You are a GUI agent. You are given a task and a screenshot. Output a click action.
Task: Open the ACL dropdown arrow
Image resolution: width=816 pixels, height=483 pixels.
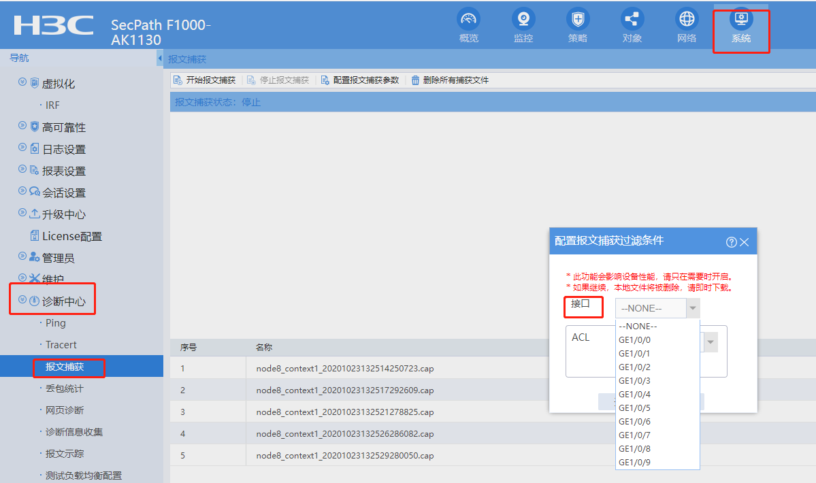click(x=711, y=342)
